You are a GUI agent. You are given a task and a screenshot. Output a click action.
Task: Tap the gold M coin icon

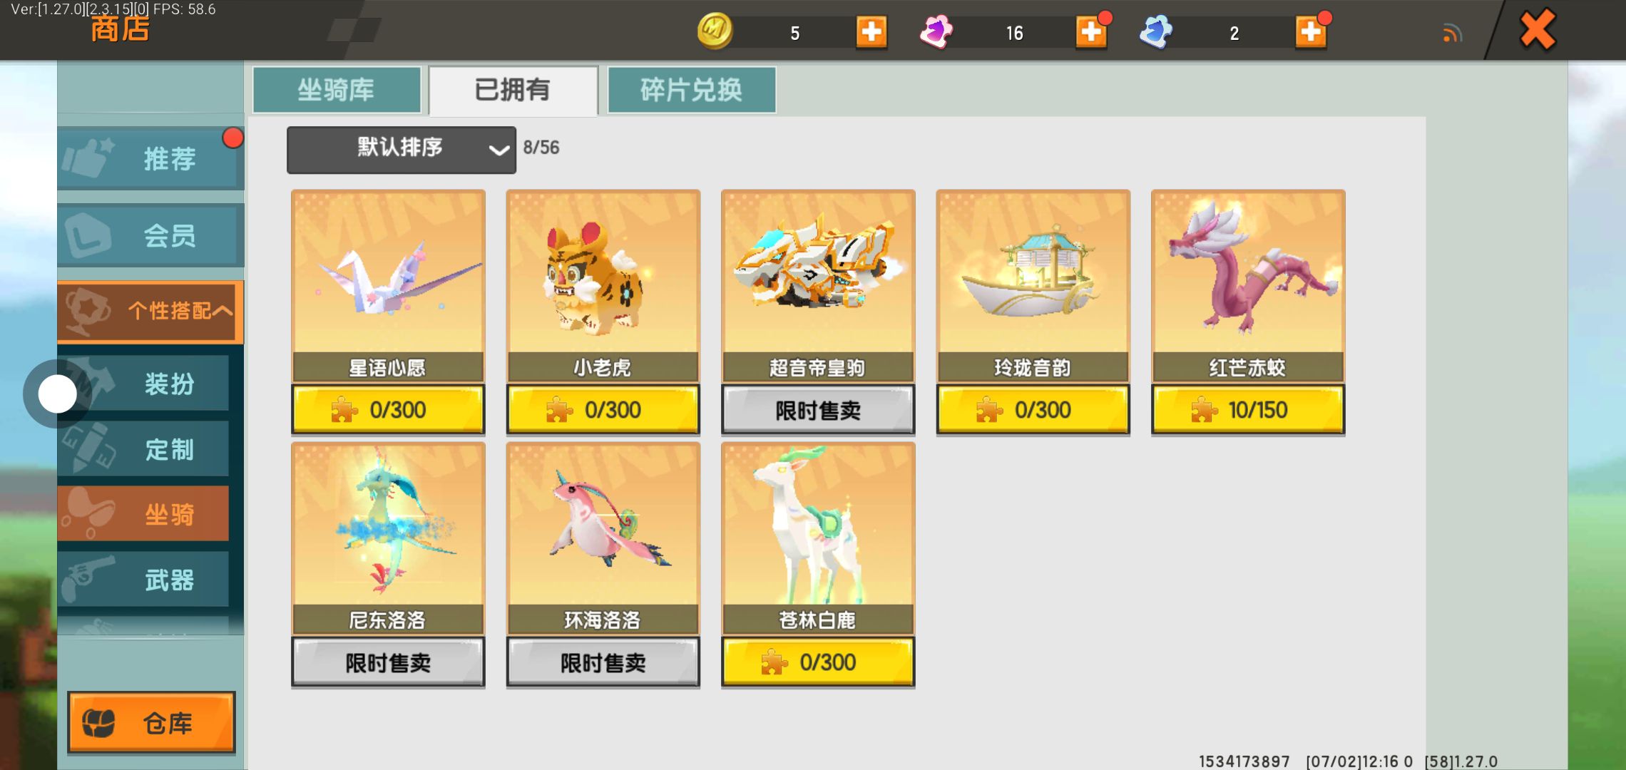pyautogui.click(x=715, y=31)
